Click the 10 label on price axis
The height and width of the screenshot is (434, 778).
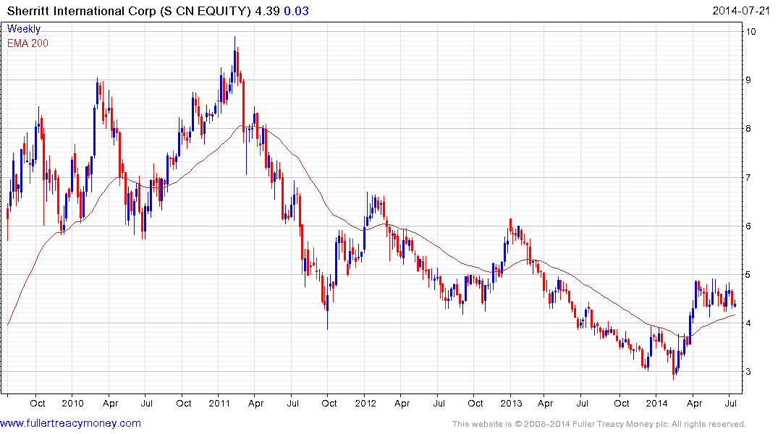[x=750, y=32]
